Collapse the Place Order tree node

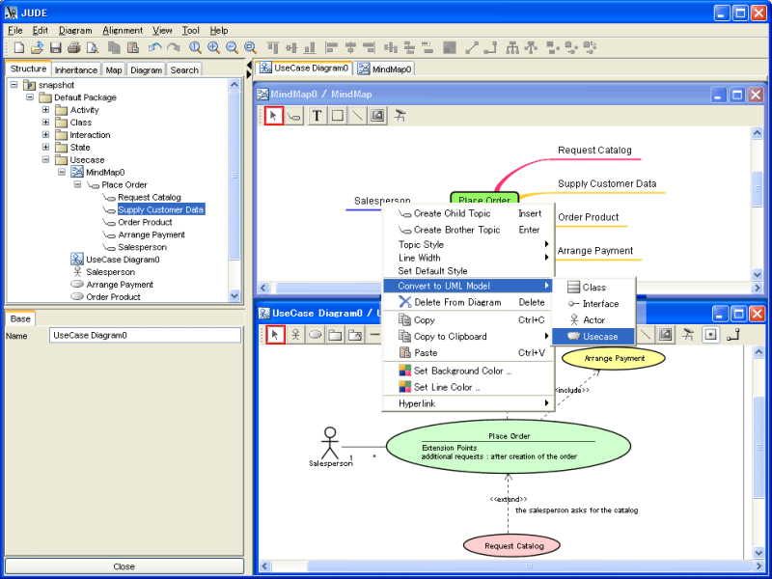pos(77,184)
